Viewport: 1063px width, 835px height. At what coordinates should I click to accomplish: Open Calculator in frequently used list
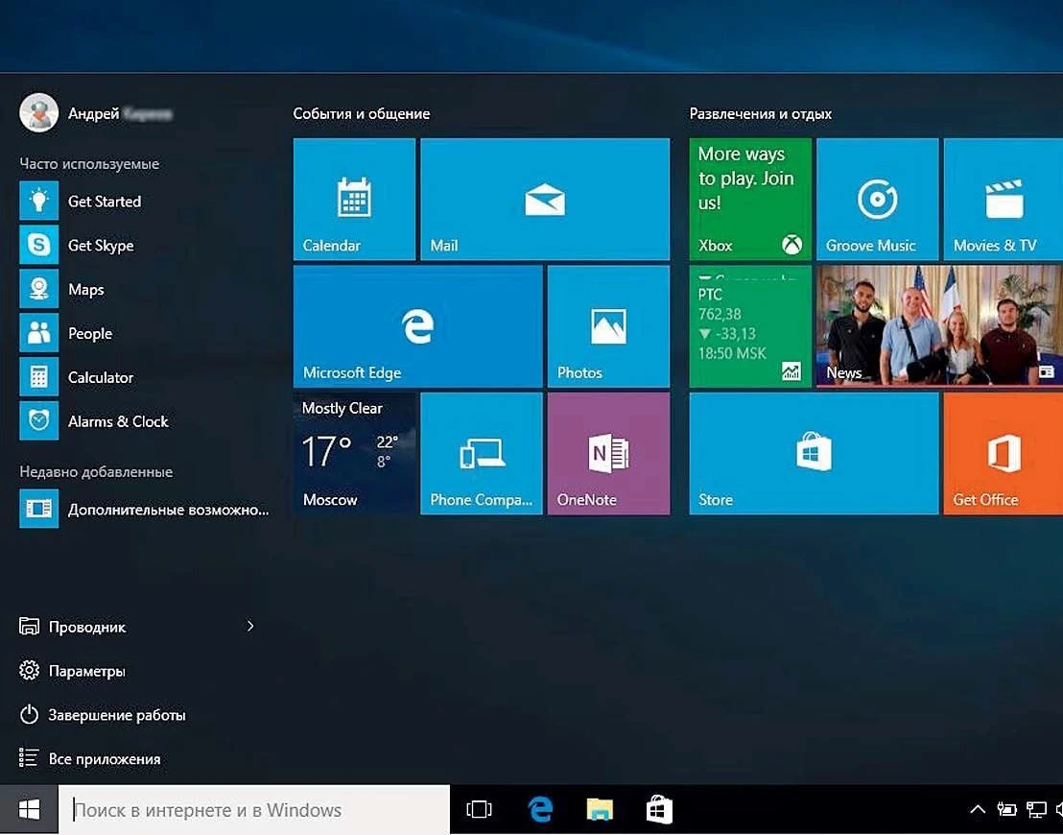point(100,378)
